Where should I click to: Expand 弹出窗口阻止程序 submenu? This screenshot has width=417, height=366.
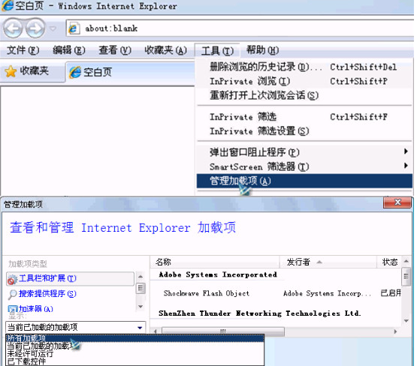click(x=304, y=152)
